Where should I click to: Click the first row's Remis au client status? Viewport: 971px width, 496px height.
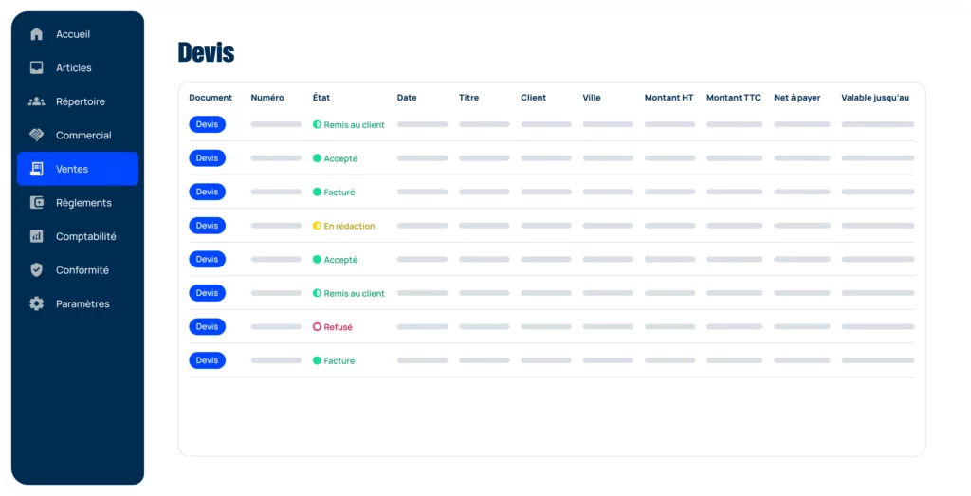tap(349, 125)
